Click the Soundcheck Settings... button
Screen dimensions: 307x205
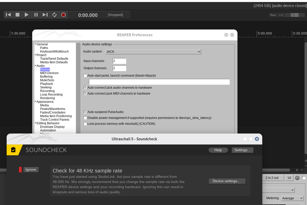tap(243, 150)
